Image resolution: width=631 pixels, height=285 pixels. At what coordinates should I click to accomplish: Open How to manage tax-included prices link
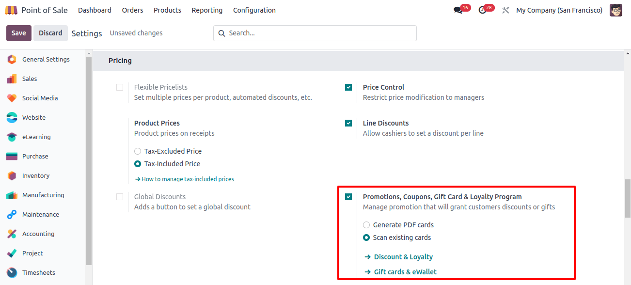[x=185, y=179]
